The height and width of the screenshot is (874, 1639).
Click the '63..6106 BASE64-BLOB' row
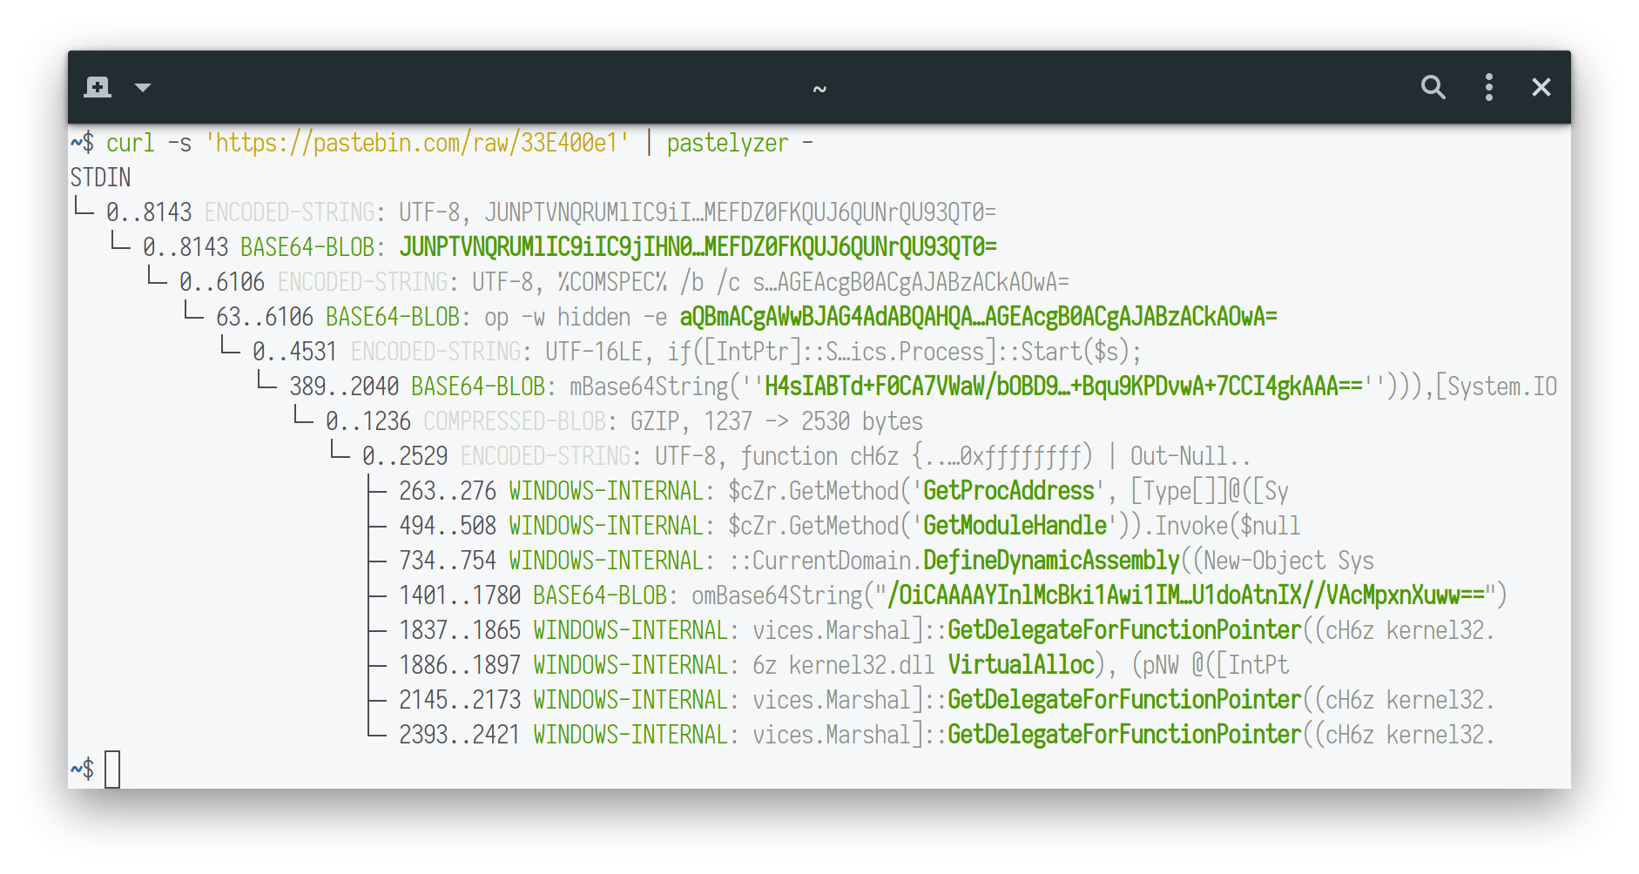(x=746, y=317)
